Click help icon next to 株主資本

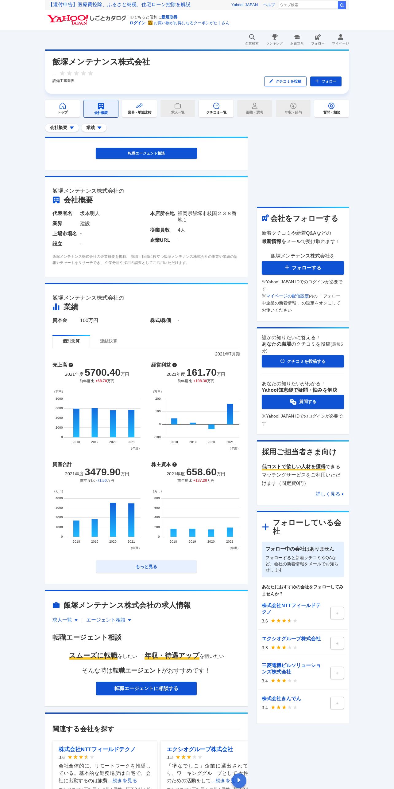coord(175,465)
